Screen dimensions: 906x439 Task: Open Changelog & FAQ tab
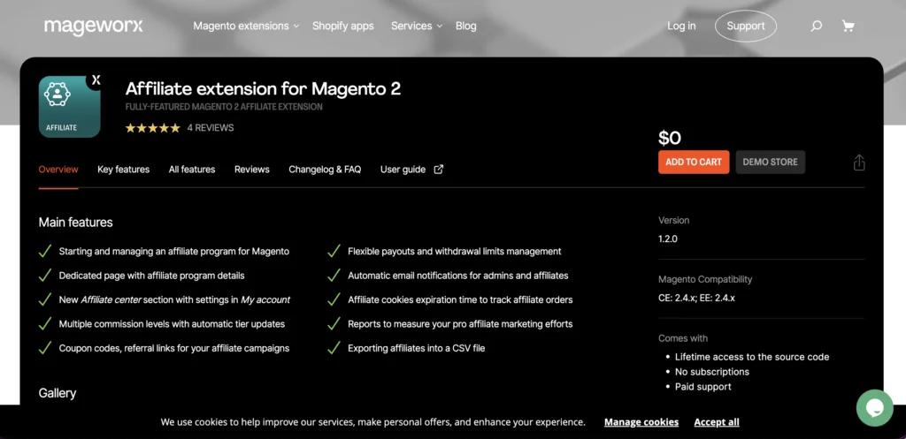[325, 169]
